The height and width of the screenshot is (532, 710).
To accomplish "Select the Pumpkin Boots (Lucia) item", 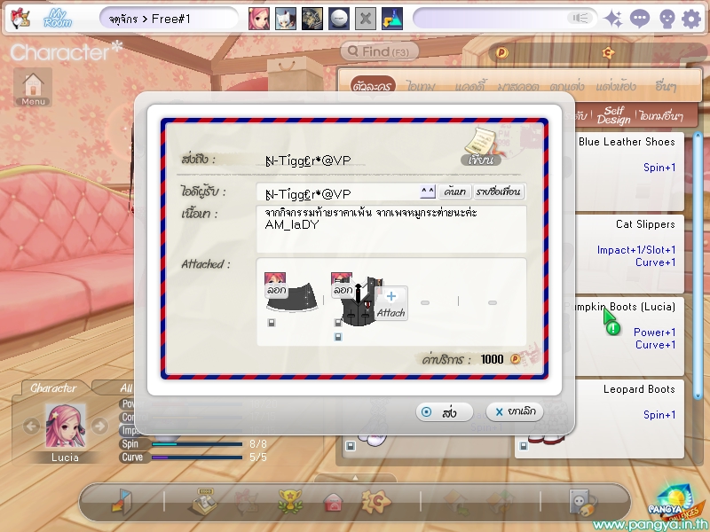I will pos(629,337).
